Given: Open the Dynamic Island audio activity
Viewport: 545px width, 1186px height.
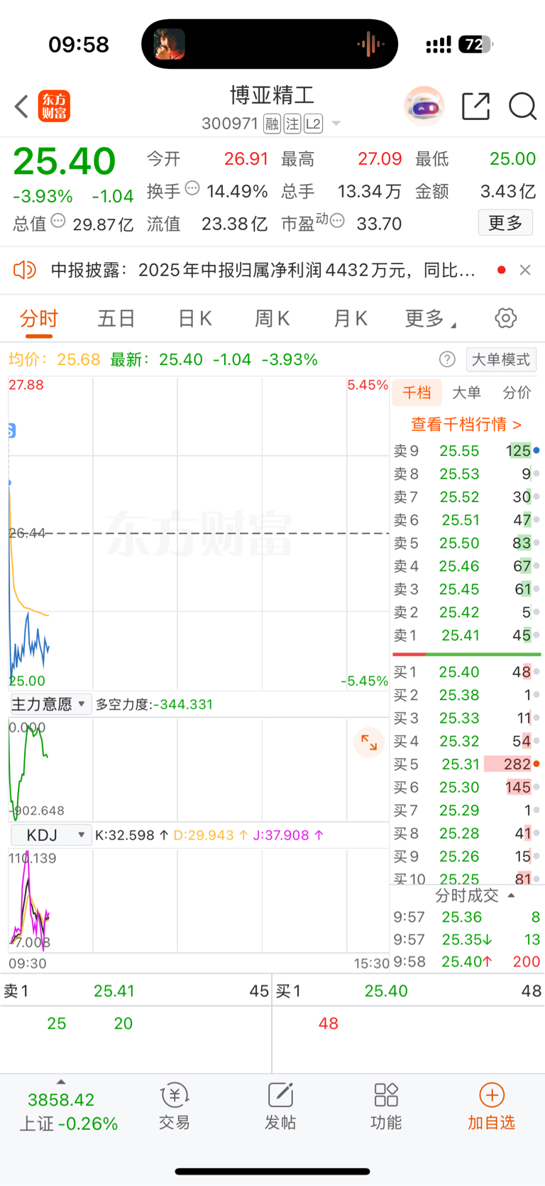Looking at the screenshot, I should click(270, 44).
